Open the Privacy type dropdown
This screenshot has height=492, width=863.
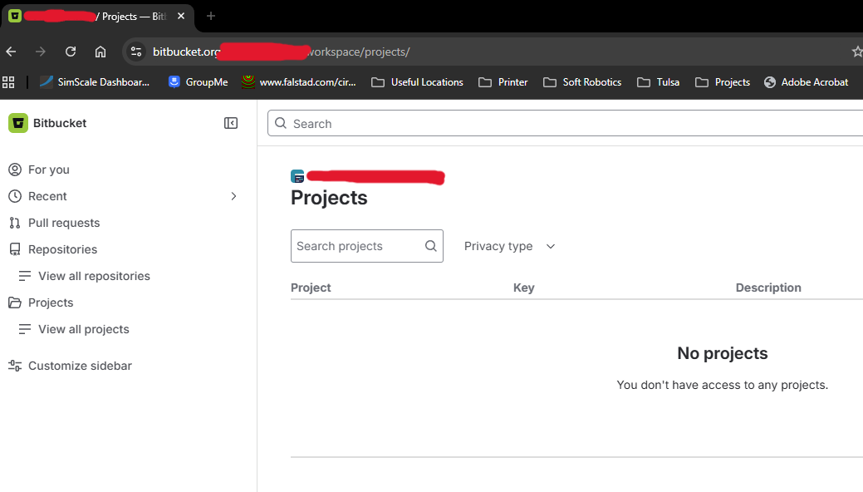[509, 246]
